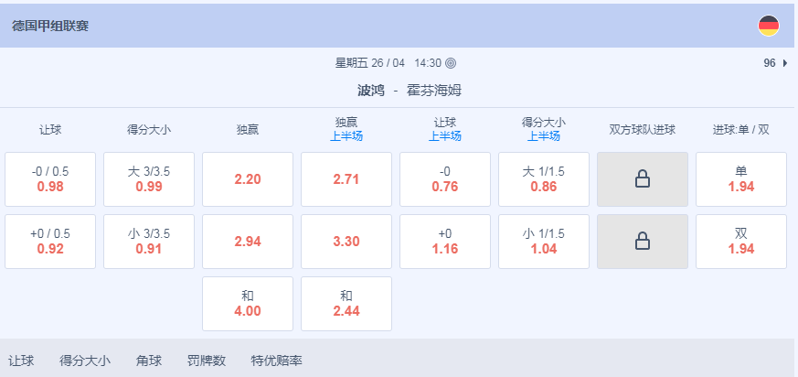Image resolution: width=798 pixels, height=377 pixels.
Task: Switch to the 让球 tab
Action: coord(21,361)
